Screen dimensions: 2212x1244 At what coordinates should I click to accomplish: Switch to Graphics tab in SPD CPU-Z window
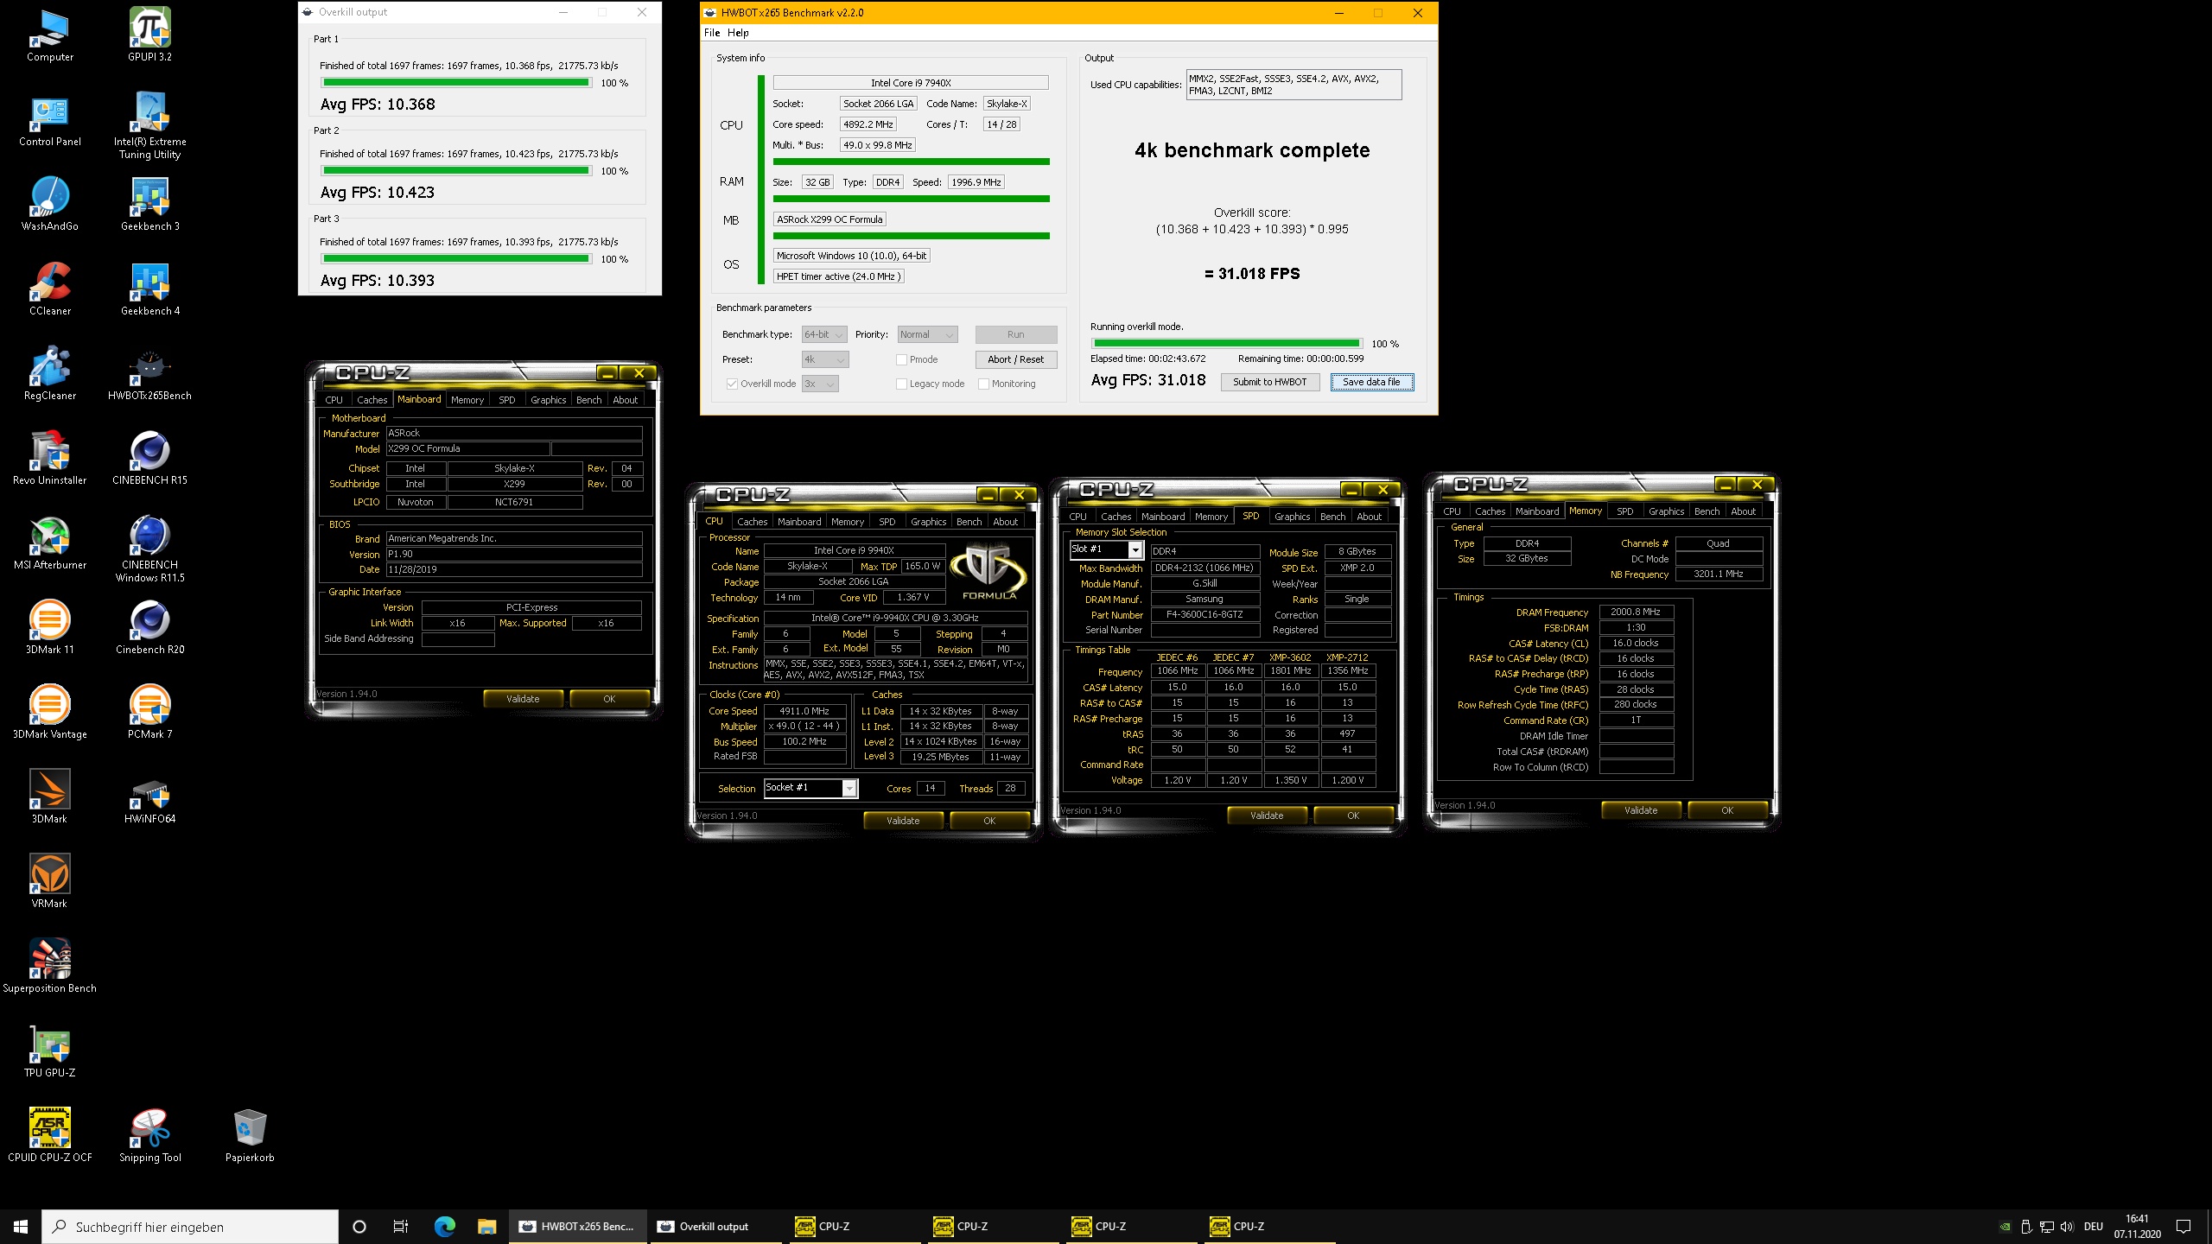point(1292,517)
